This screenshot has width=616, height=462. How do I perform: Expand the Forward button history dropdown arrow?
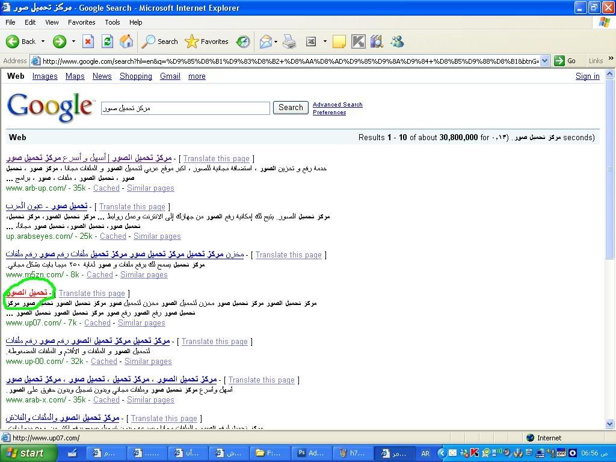coord(73,42)
